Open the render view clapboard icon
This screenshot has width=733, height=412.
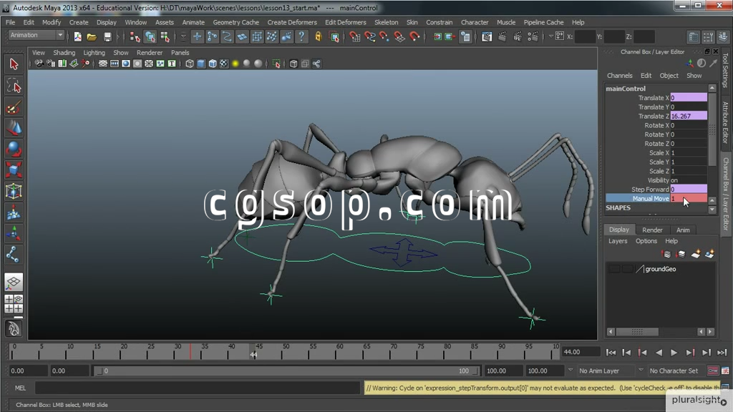(486, 36)
